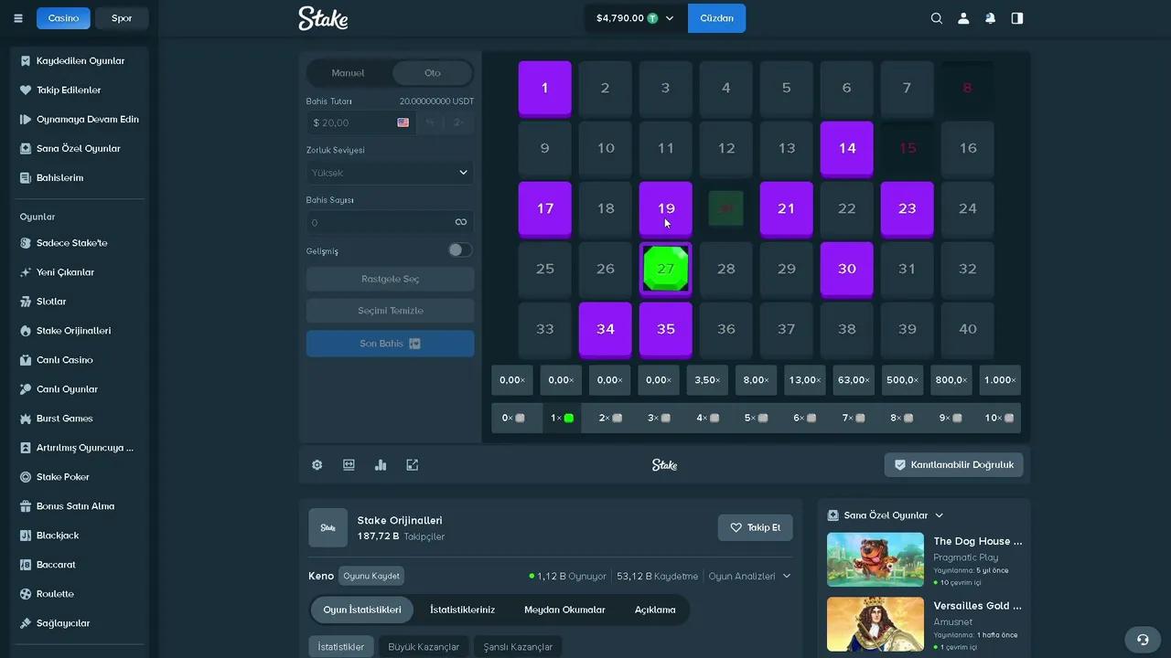Toggle the Gelişmiş switch
This screenshot has width=1171, height=658.
tap(460, 250)
